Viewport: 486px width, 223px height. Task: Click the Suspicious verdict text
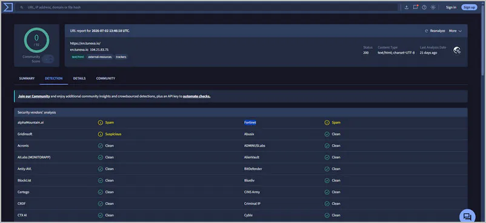tap(113, 135)
